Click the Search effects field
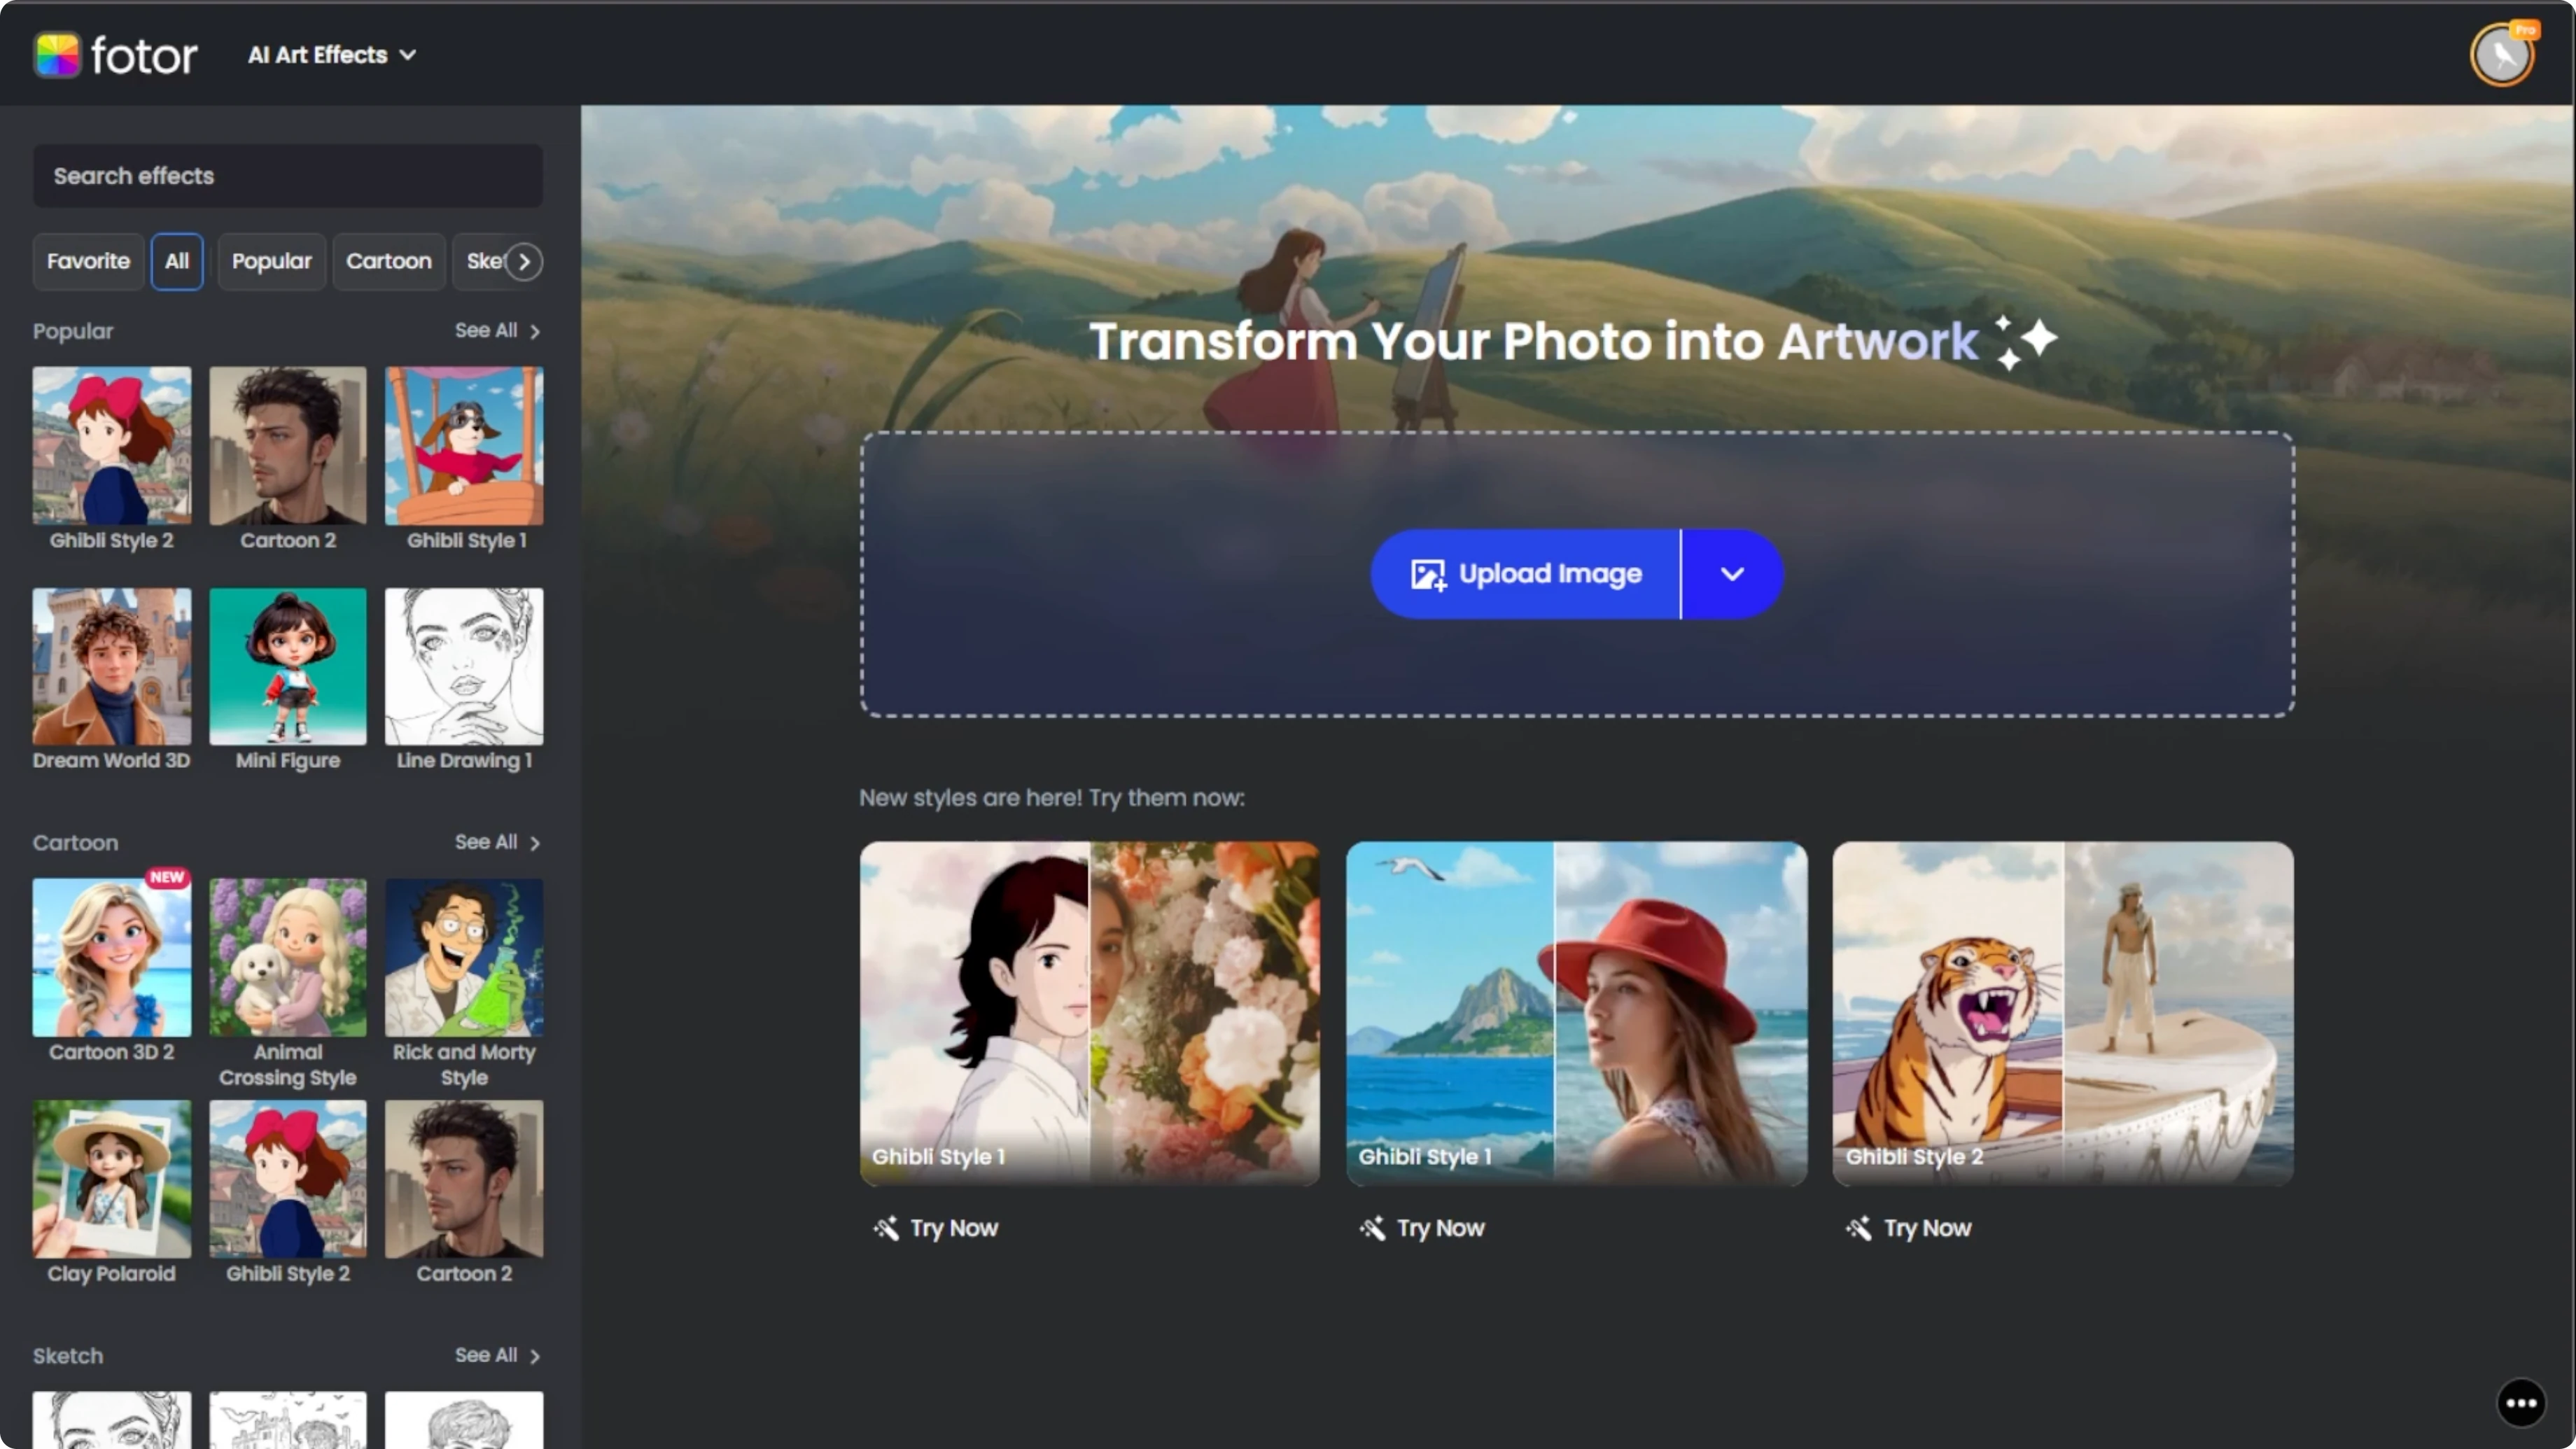 [x=288, y=176]
